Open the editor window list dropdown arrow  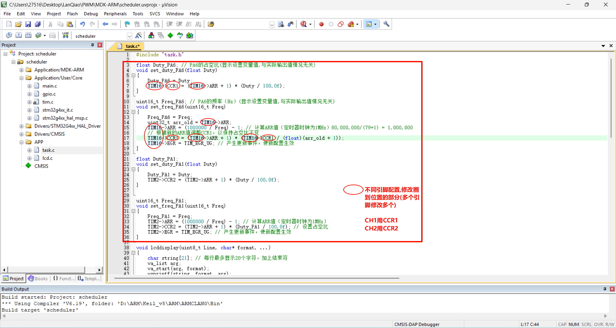(x=603, y=46)
